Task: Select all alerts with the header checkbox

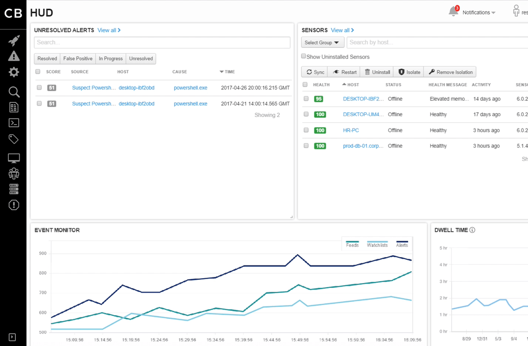Action: pyautogui.click(x=38, y=72)
